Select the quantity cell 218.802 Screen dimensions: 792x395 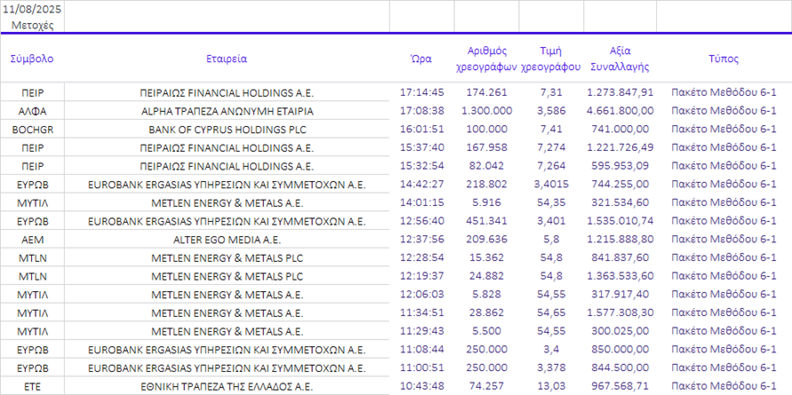[486, 184]
